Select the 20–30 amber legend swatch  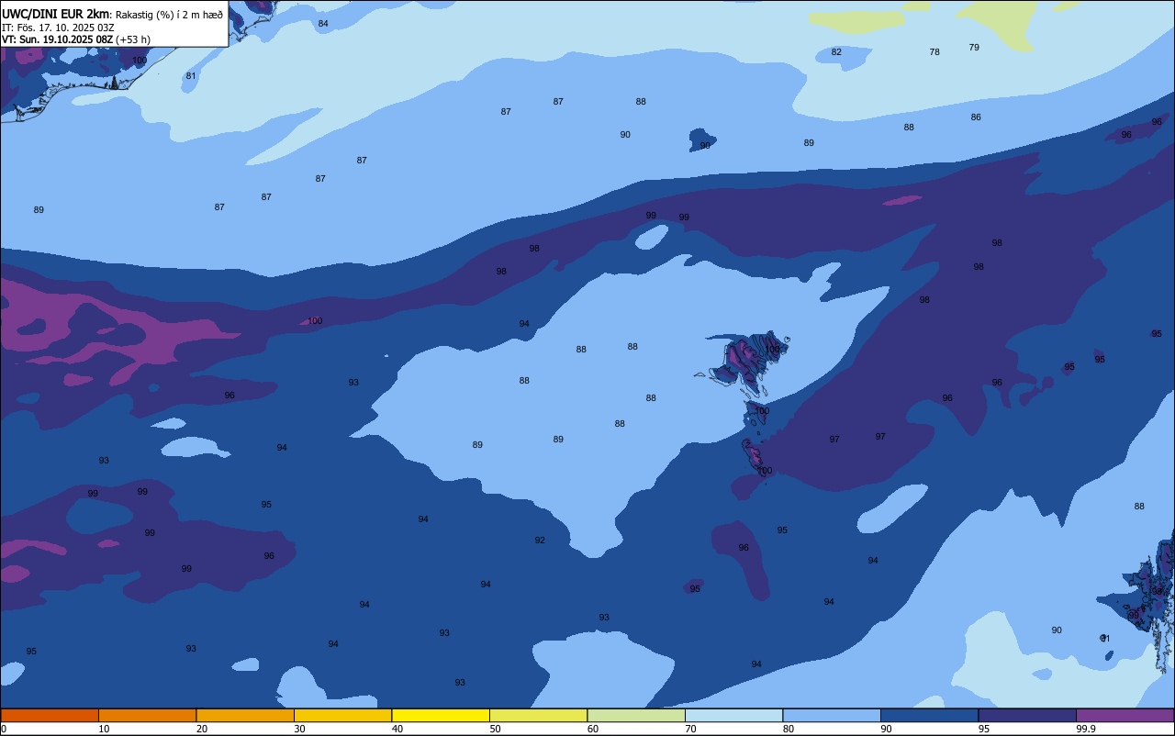[245, 715]
